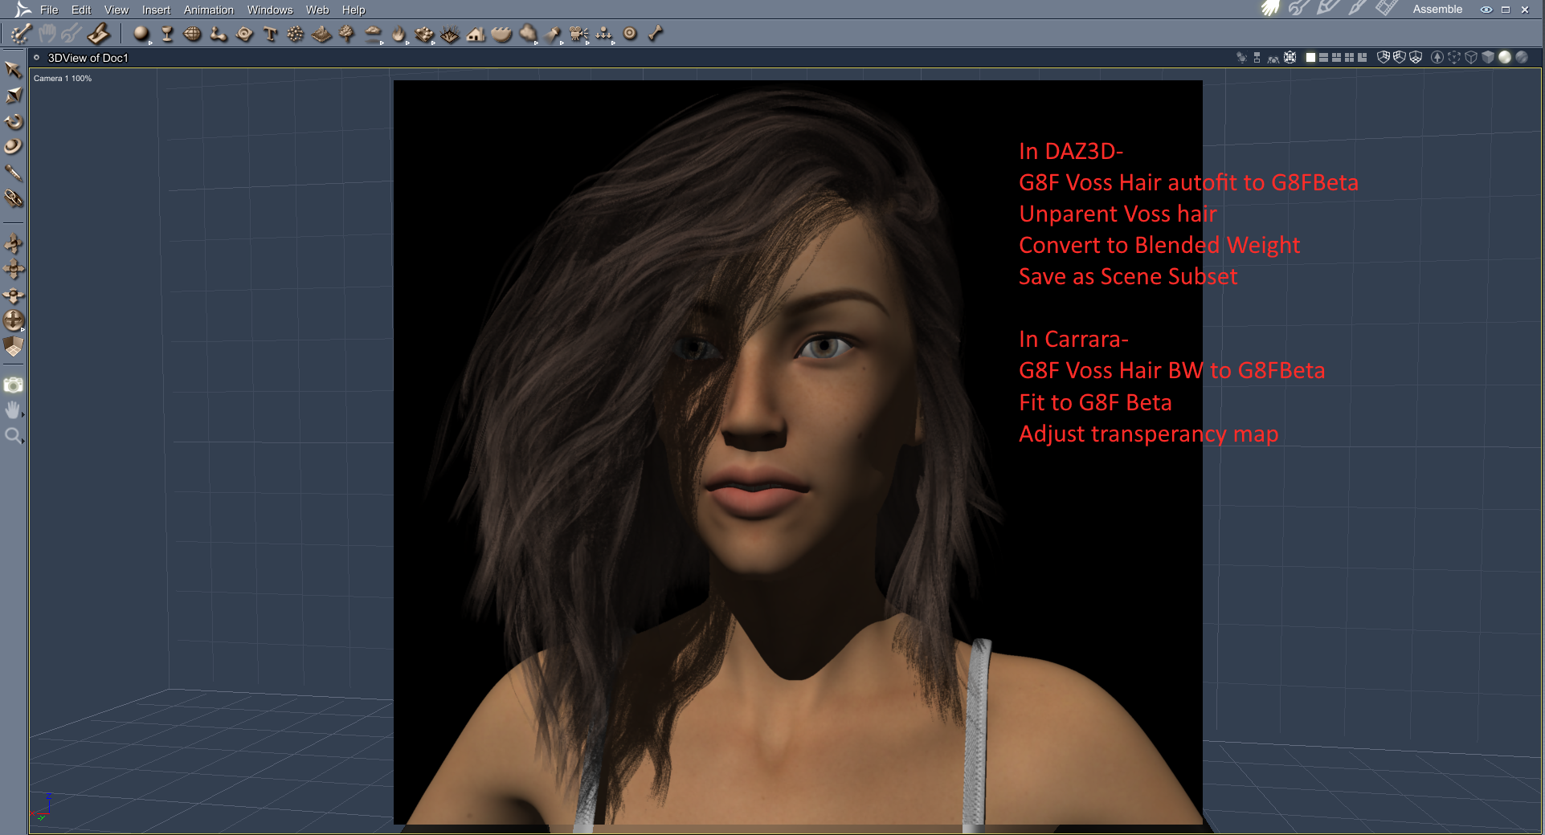Screen dimensions: 1545x835
Task: Select the Dolly camera tool
Action: 14,243
